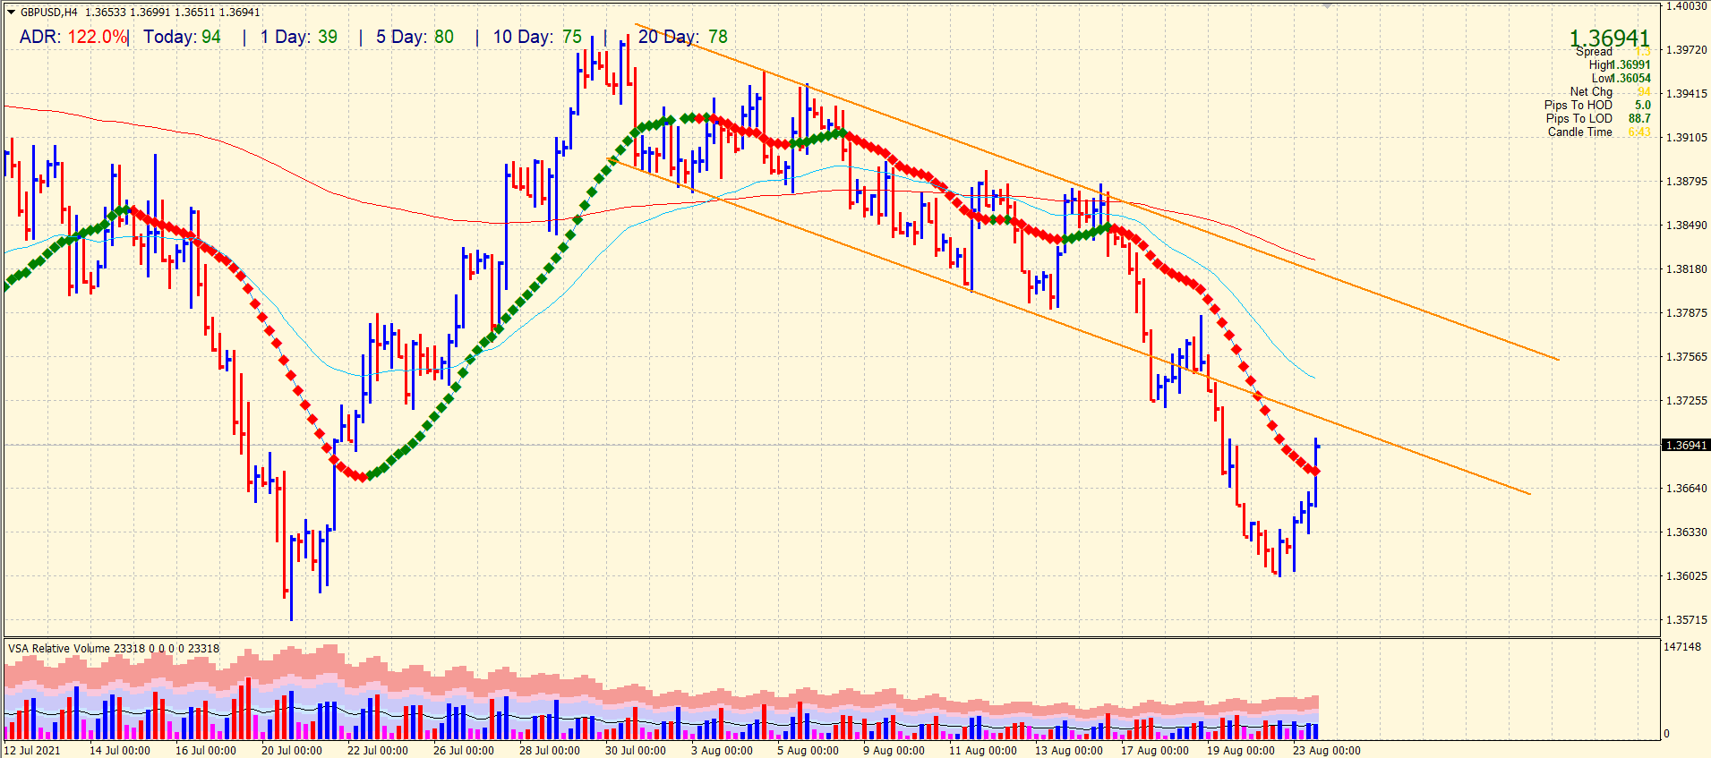1711x758 pixels.
Task: Click the 16 Jul 00:00 time label
Action: [206, 750]
